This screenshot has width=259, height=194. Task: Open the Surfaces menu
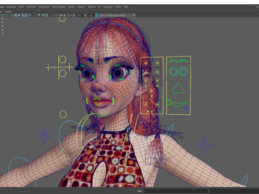pos(81,7)
